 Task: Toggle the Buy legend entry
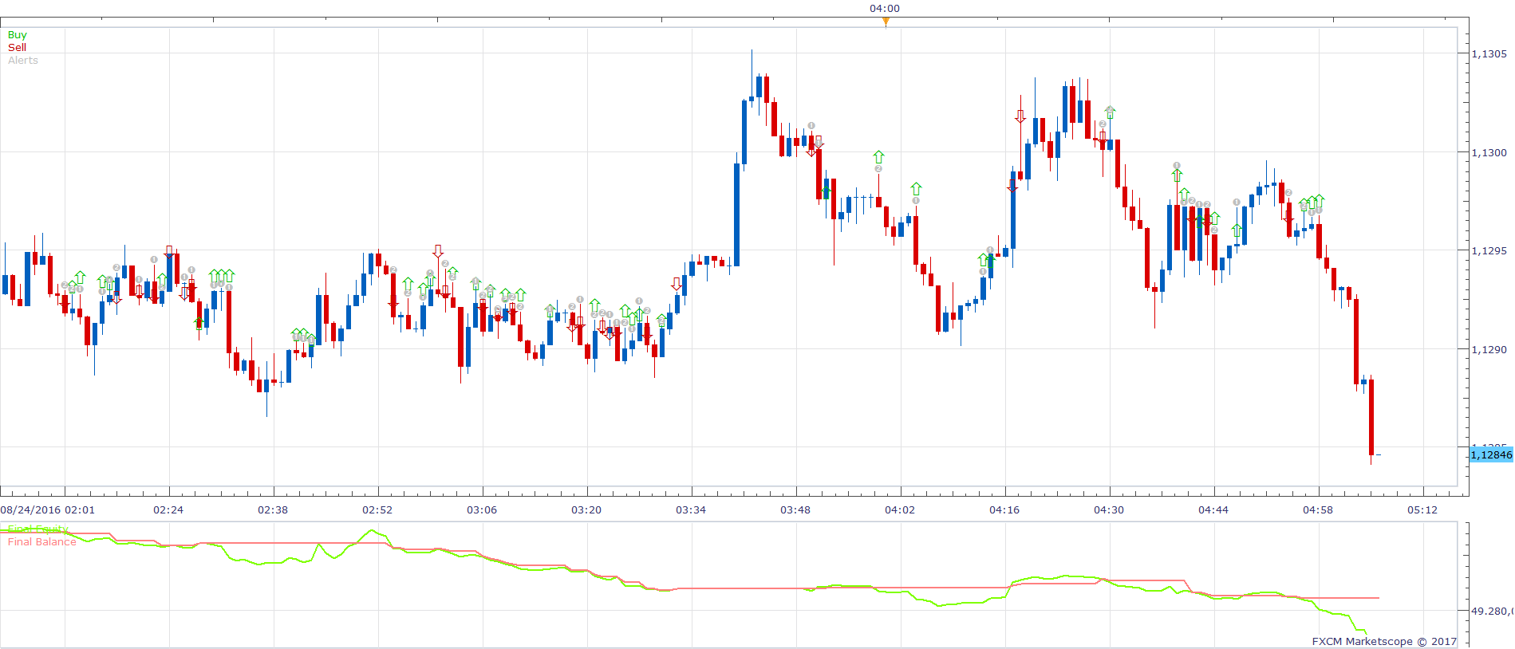click(17, 35)
